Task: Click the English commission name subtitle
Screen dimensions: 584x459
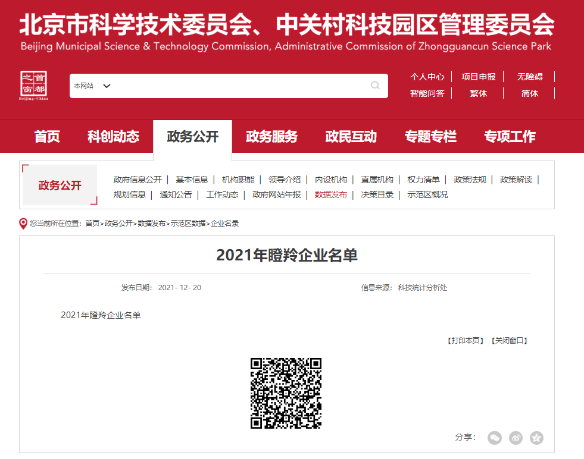Action: 286,46
